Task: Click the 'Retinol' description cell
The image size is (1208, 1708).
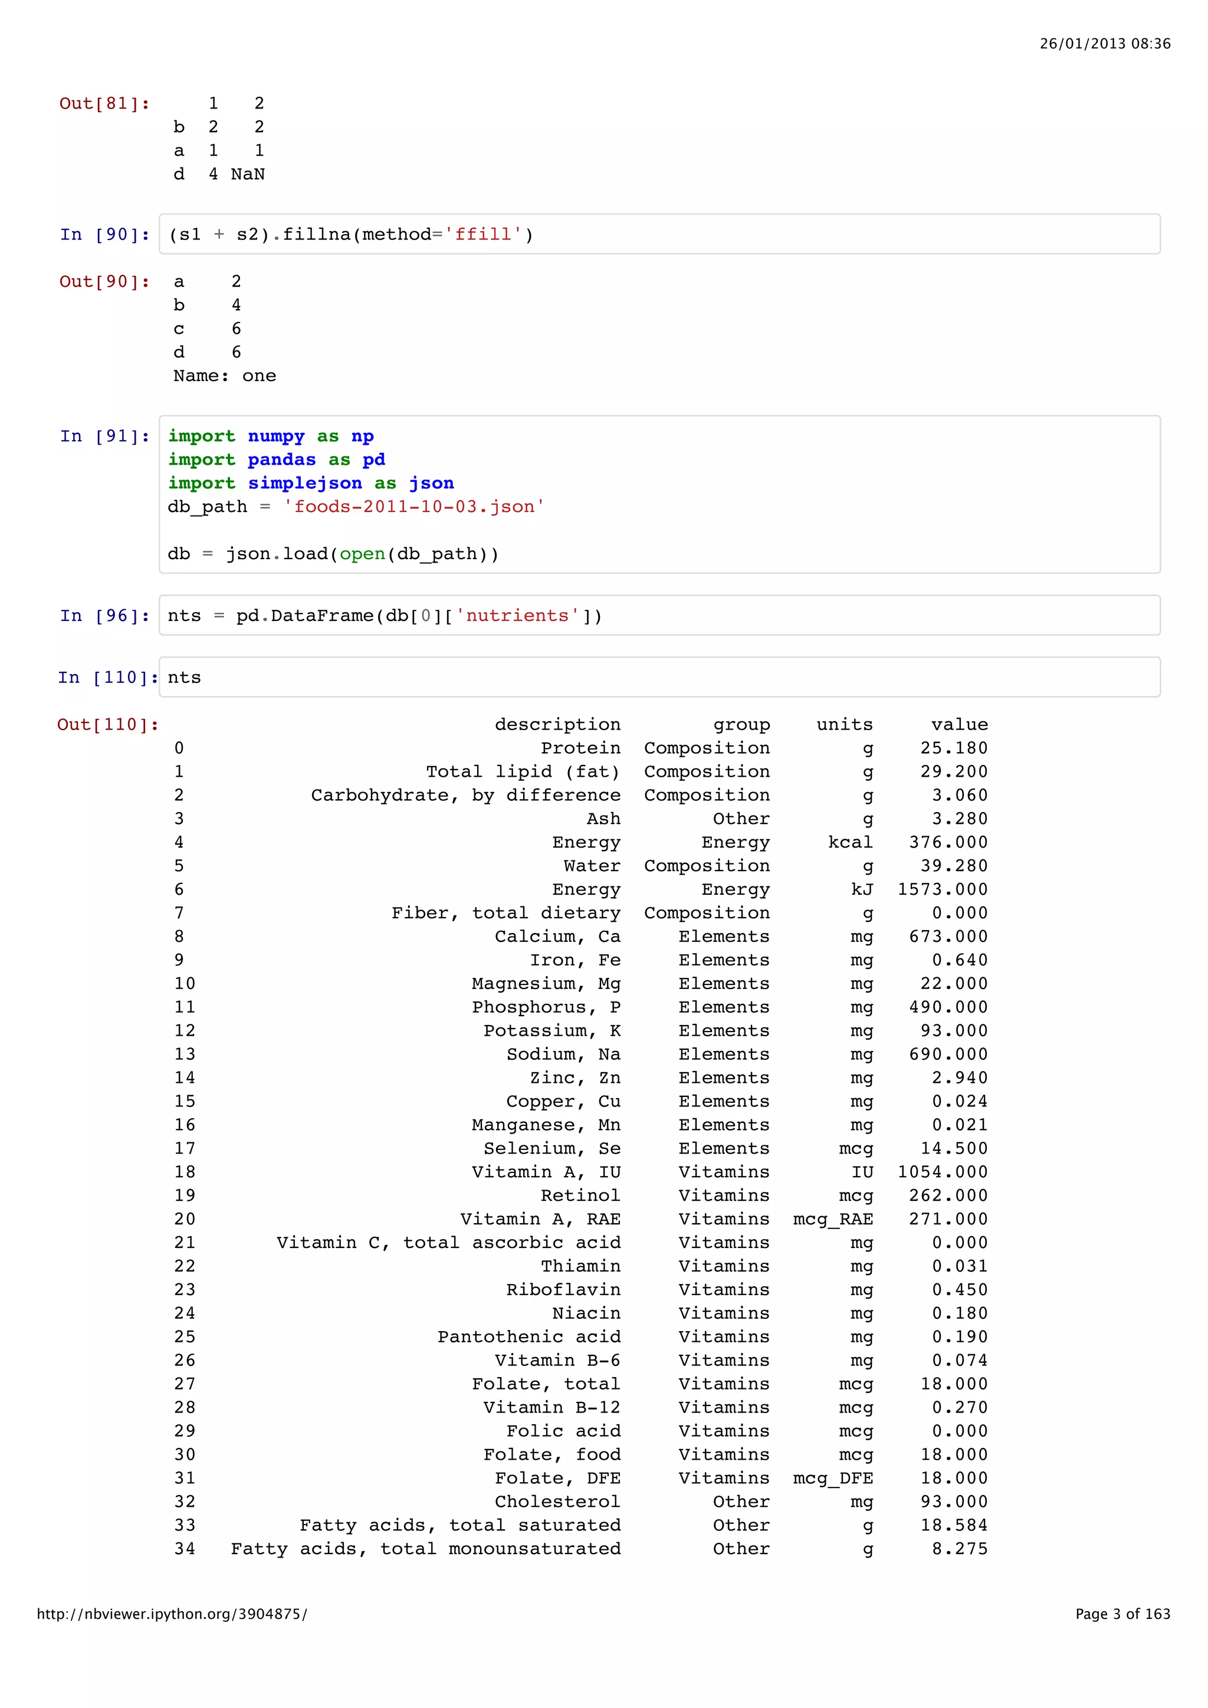Action: click(x=580, y=1195)
